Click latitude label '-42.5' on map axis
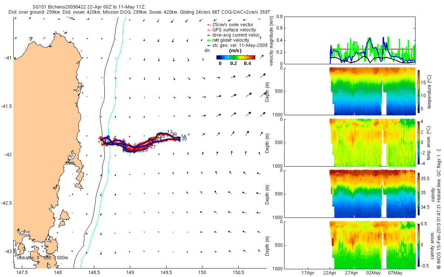Viewport: 444px width, 277px height. coord(6,203)
